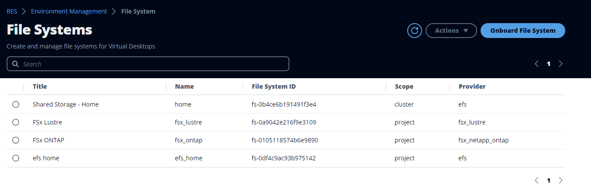Navigate to Environment Management breadcrumb

click(x=69, y=11)
